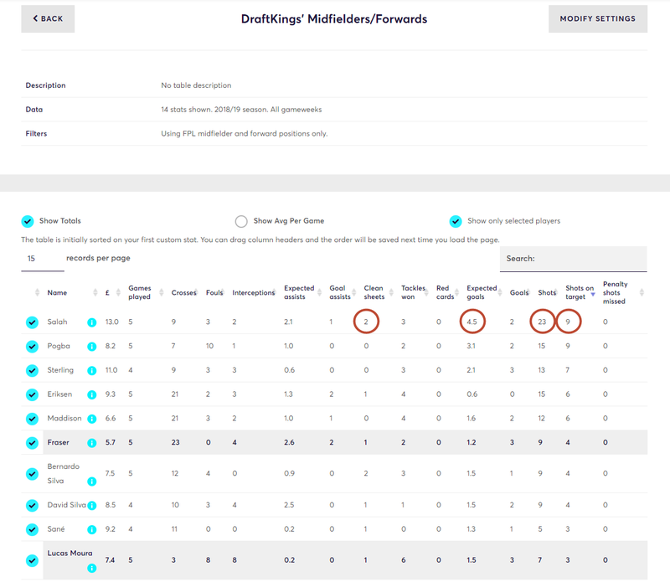Deselect the Sané row checkbox
670x582 pixels.
pos(32,529)
